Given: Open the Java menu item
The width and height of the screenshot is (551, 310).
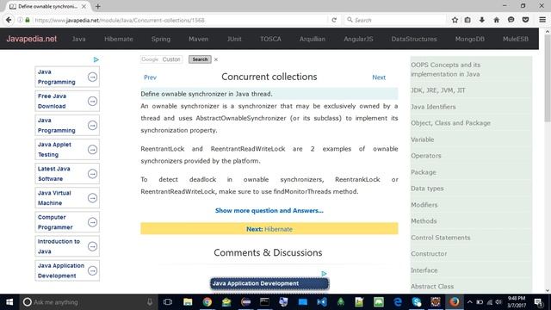Looking at the screenshot, I should [x=78, y=39].
